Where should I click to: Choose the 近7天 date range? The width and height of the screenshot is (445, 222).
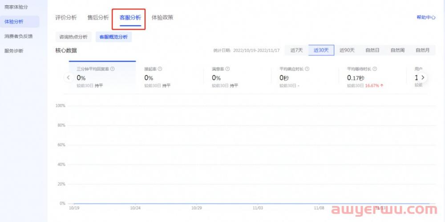pos(296,50)
